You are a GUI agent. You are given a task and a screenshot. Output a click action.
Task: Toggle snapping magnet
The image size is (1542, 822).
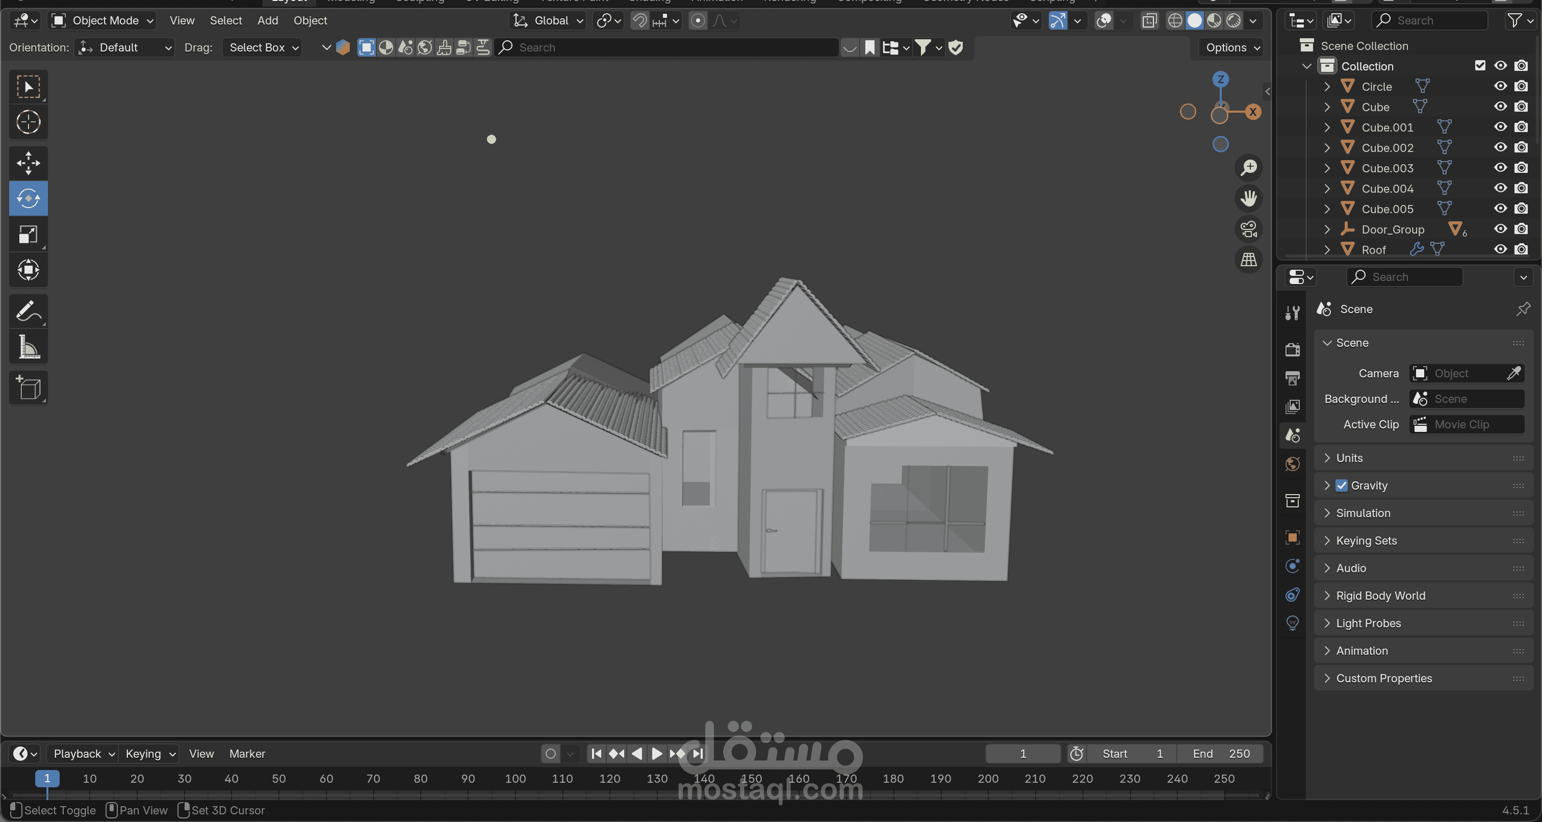pyautogui.click(x=640, y=21)
